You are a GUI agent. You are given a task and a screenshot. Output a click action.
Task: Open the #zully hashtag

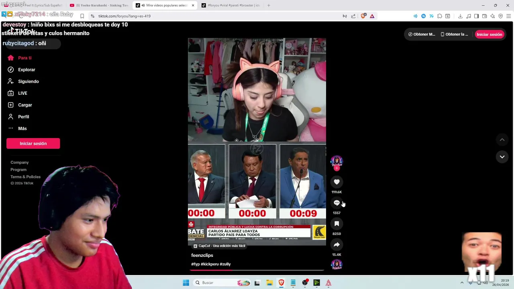(225, 264)
